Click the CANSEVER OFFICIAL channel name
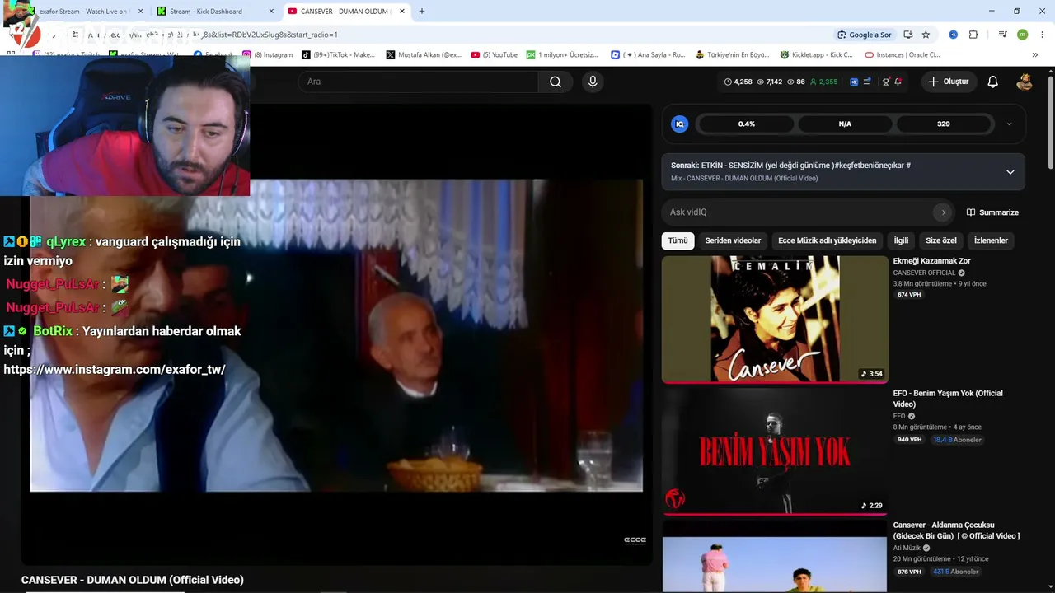This screenshot has width=1055, height=593. tap(924, 273)
